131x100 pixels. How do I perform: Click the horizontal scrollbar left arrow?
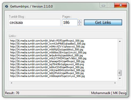[11, 83]
